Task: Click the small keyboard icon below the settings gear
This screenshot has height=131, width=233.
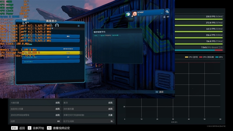Action: [x=168, y=17]
